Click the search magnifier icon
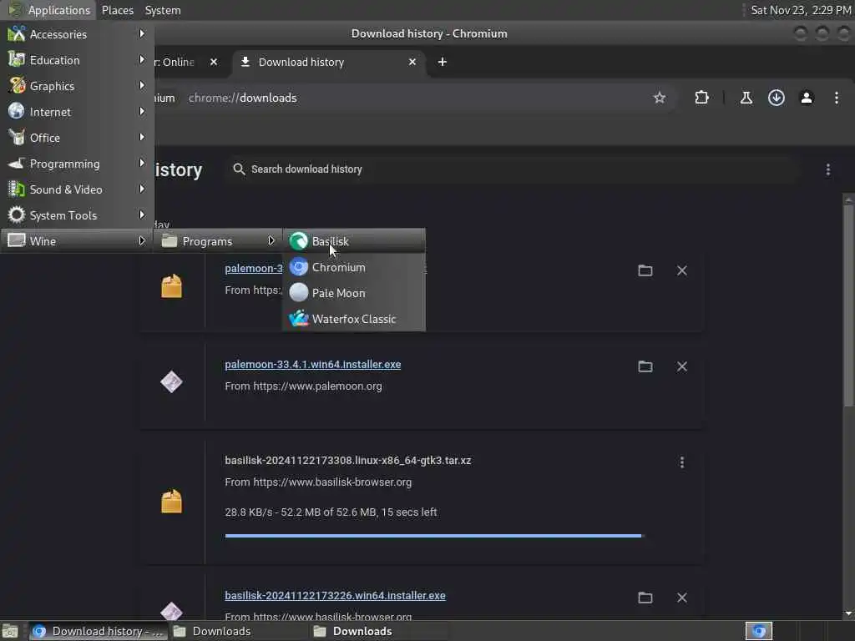 (x=239, y=169)
